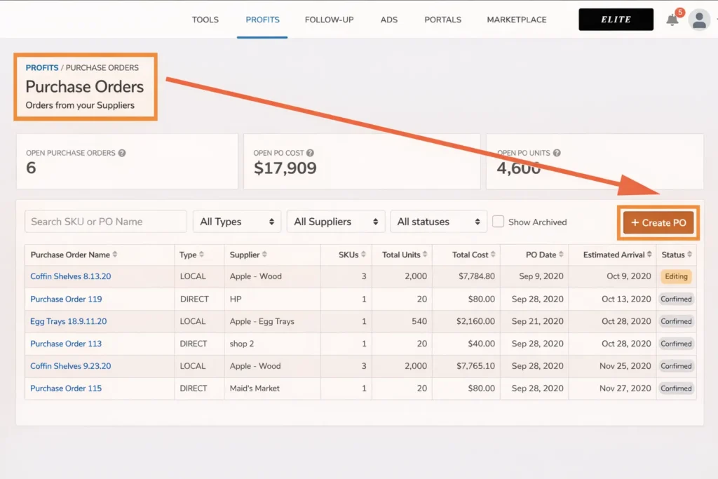Enable the Show Archived checkbox

(x=499, y=222)
